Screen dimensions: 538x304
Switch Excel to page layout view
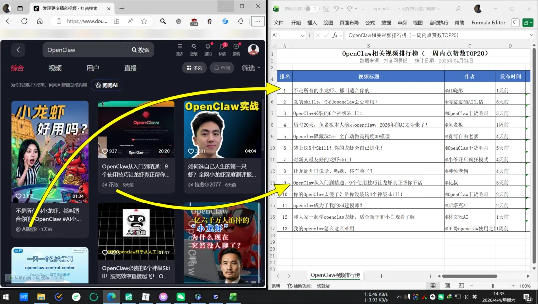[447, 286]
